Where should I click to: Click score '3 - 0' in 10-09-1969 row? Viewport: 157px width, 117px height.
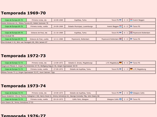(126, 20)
